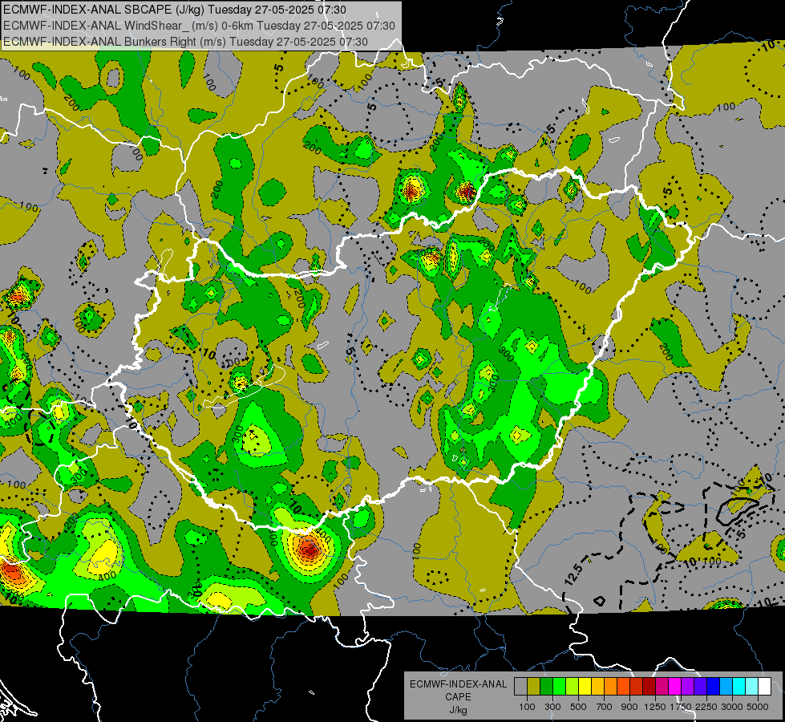
Task: Click the cyan legend swatch
Action: (739, 687)
